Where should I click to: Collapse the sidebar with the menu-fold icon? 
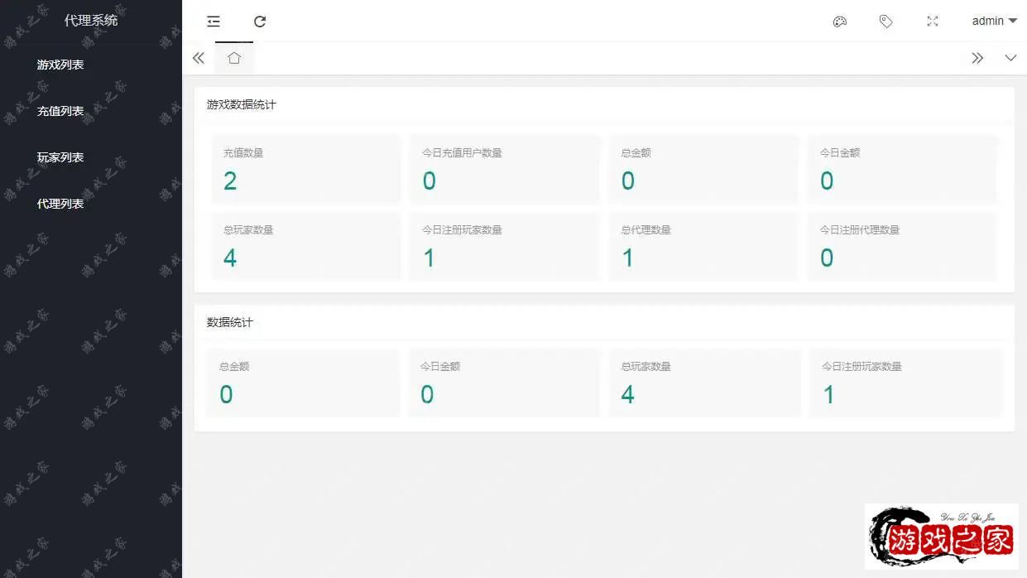(x=214, y=22)
